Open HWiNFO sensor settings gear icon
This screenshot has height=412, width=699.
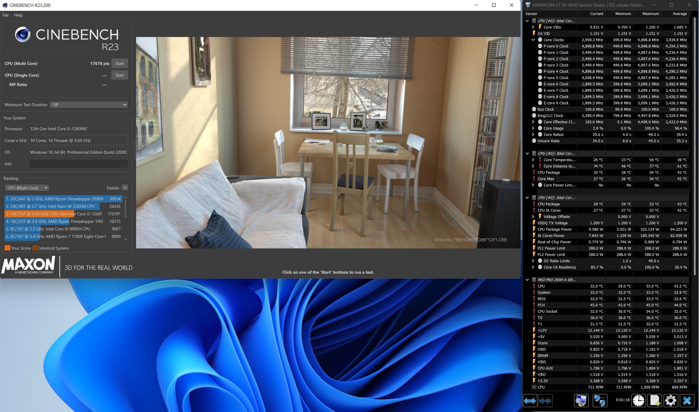coord(670,401)
